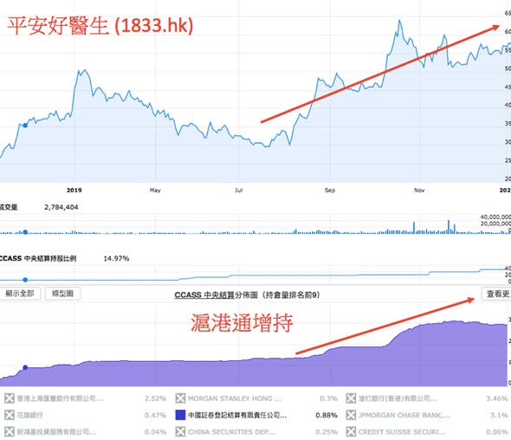Click the May axis label
This screenshot has width=511, height=440.
click(155, 190)
